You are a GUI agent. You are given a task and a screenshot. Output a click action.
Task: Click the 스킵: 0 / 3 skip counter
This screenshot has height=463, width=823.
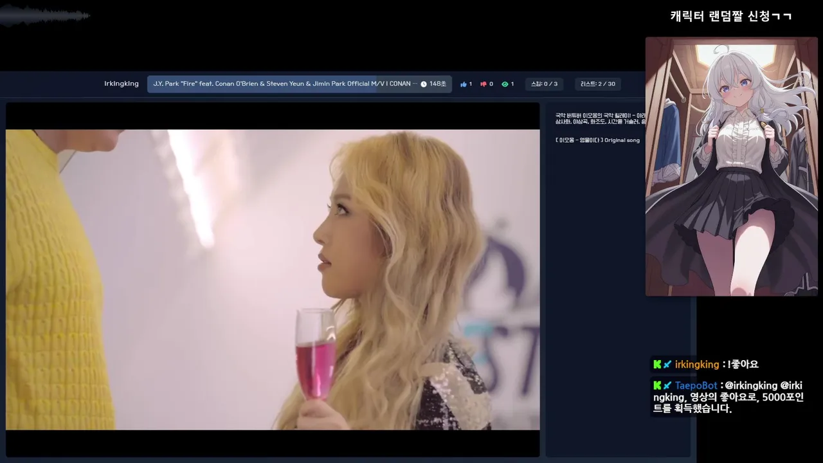click(544, 84)
